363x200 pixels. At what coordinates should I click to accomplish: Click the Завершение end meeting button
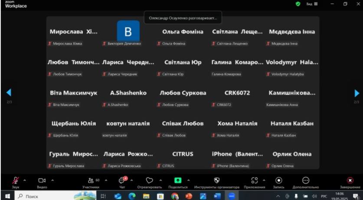coord(350,181)
